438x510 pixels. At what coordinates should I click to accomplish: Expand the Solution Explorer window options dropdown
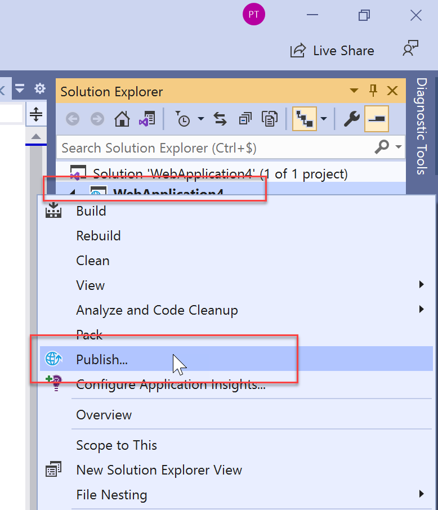[x=354, y=91]
